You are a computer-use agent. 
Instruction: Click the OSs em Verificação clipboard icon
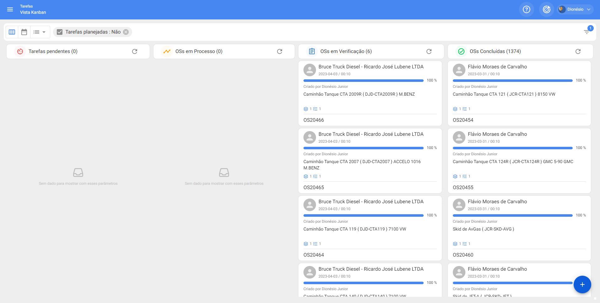312,51
